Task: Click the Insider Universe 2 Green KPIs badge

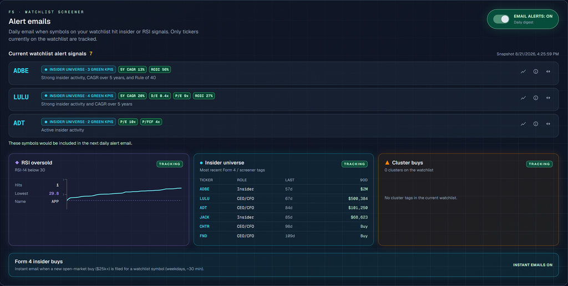Action: (x=79, y=121)
